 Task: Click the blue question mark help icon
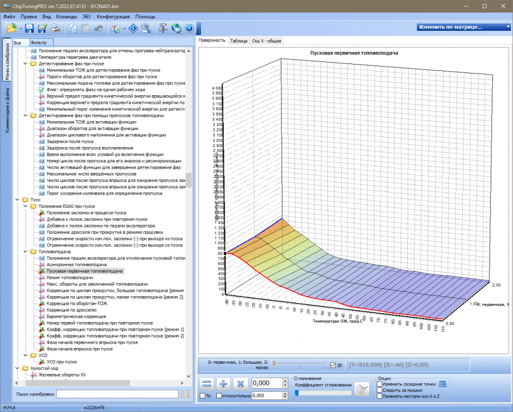point(189,29)
